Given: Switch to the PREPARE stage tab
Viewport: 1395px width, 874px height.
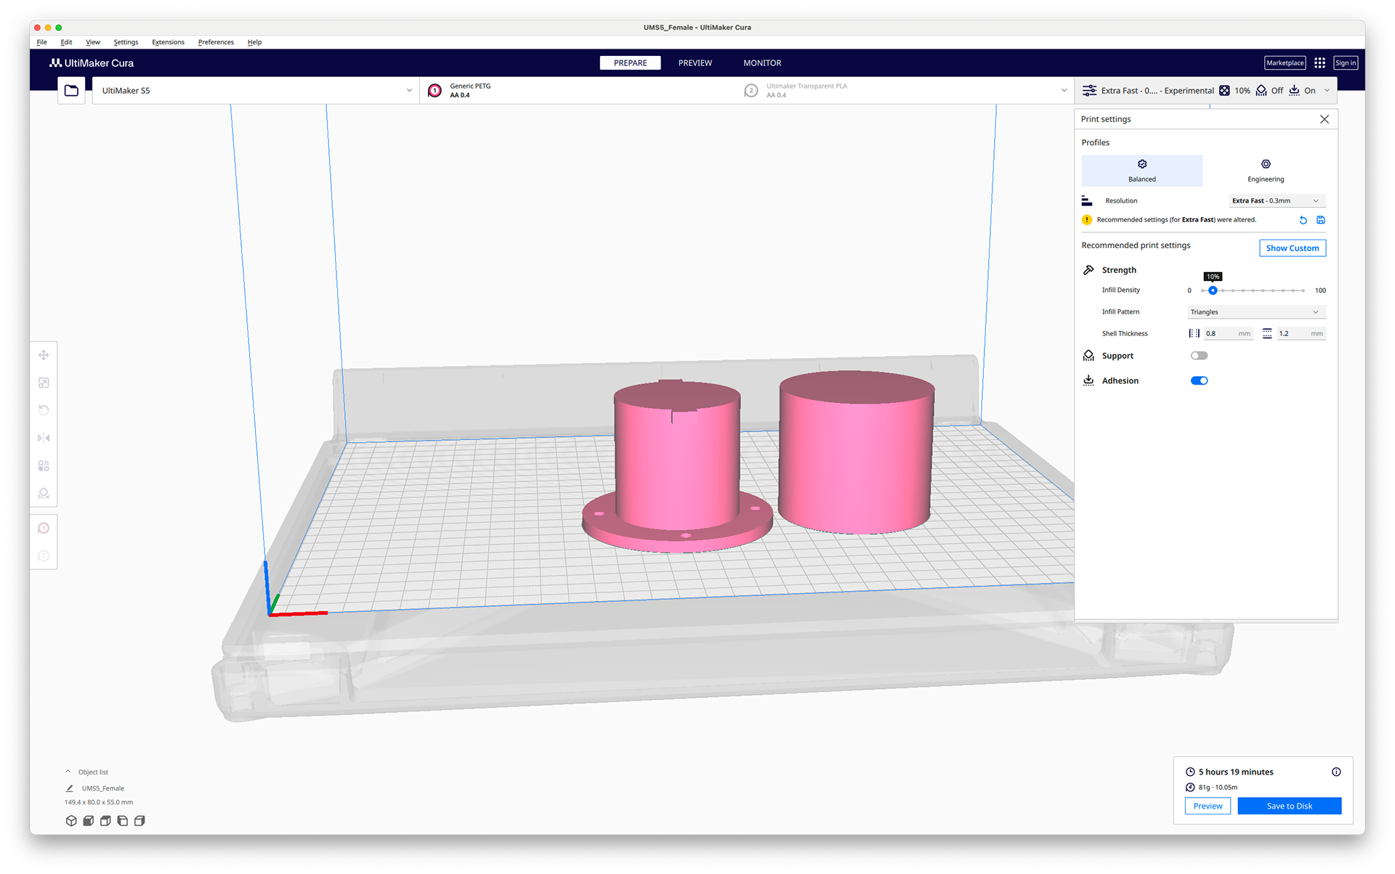Looking at the screenshot, I should click(630, 63).
